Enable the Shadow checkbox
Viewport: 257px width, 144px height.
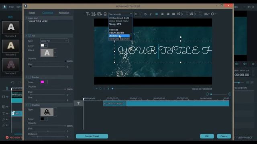[29, 105]
